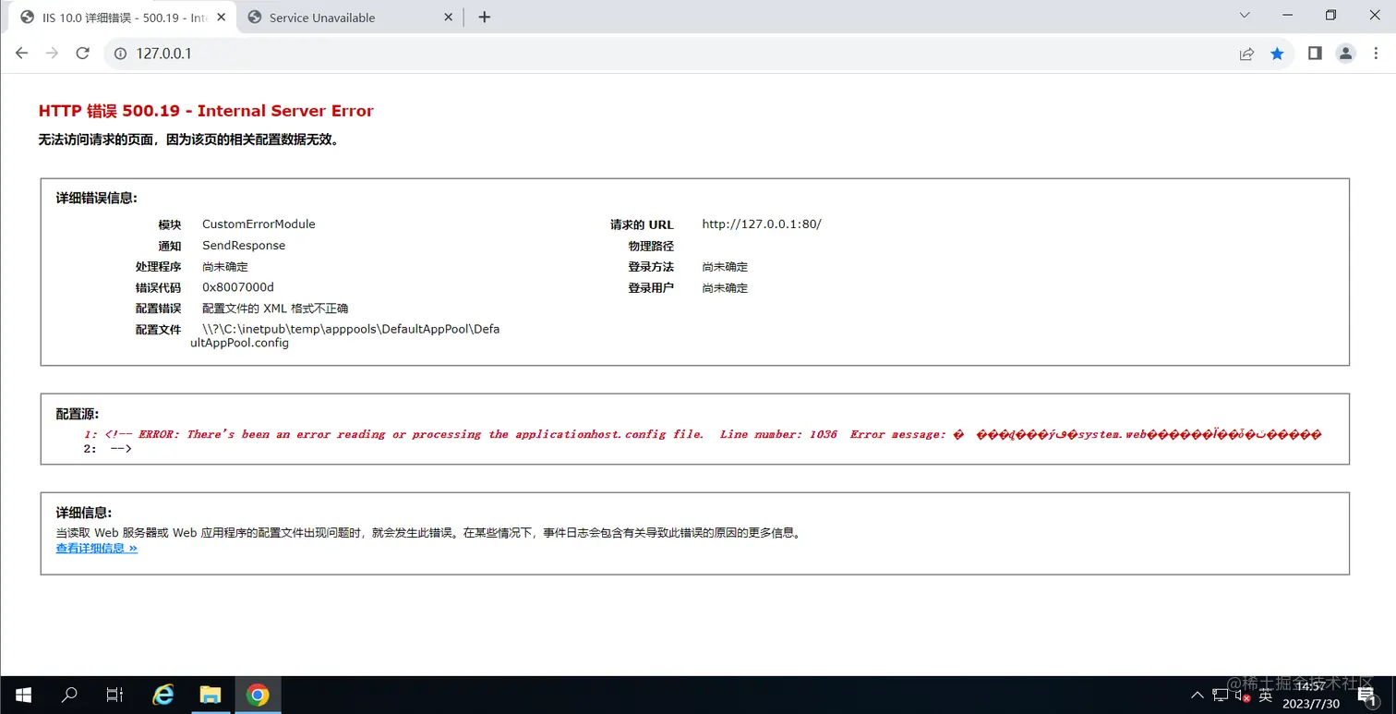Open the Chrome three-dot menu
This screenshot has height=714, width=1396.
(1376, 54)
